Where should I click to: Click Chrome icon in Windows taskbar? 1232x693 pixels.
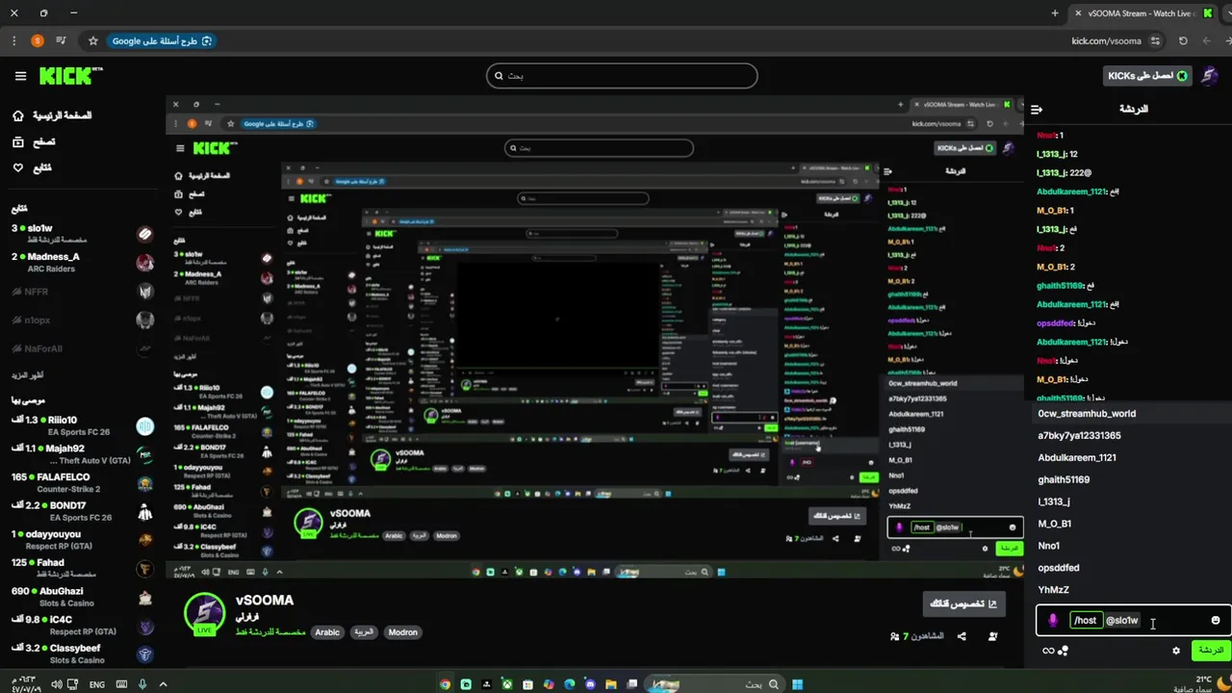point(445,684)
